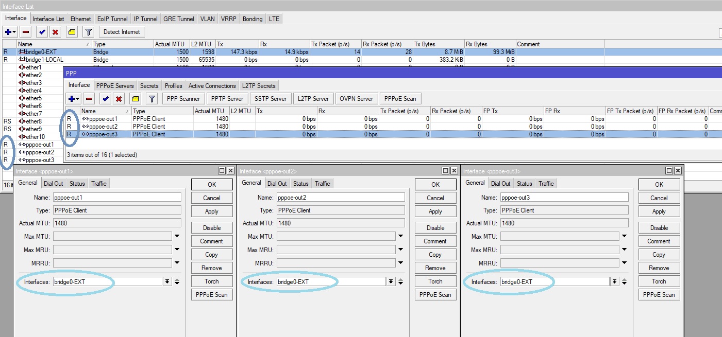The height and width of the screenshot is (337, 722).
Task: Expand the Max MRU field in pppoe-out1 dialog
Action: click(177, 250)
